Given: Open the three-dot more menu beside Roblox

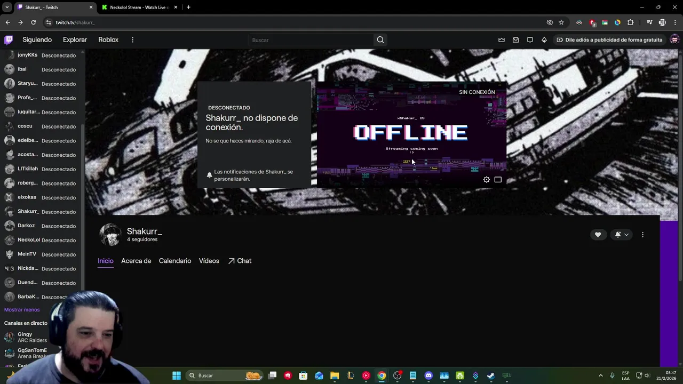Looking at the screenshot, I should click(132, 40).
